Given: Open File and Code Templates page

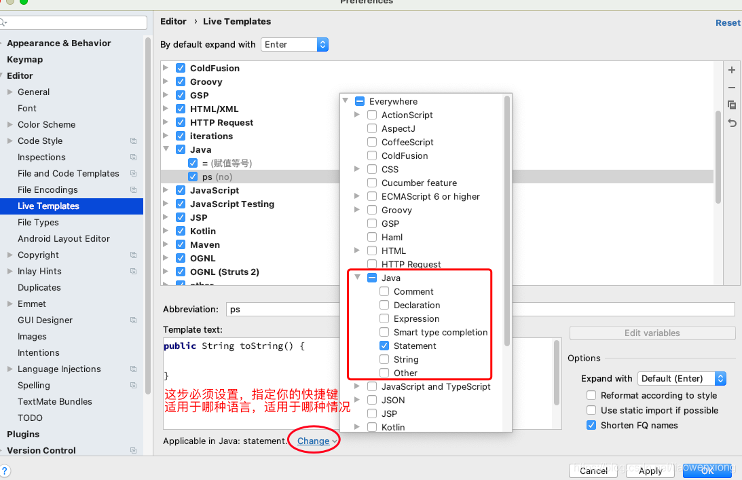Looking at the screenshot, I should click(x=68, y=173).
